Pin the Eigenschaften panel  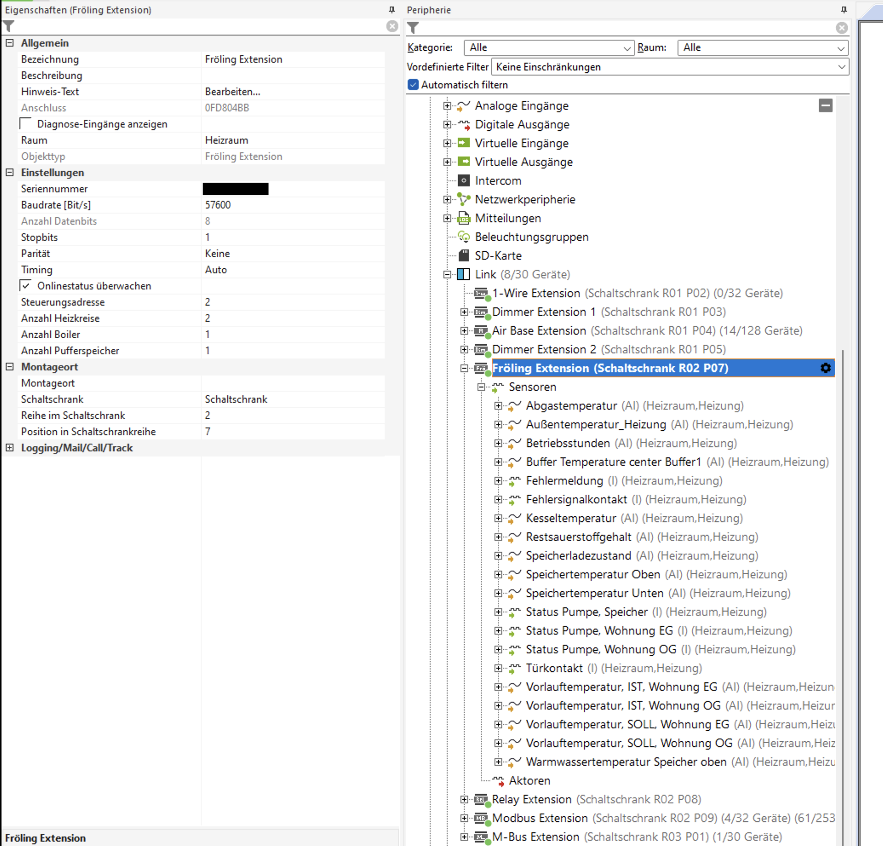392,10
